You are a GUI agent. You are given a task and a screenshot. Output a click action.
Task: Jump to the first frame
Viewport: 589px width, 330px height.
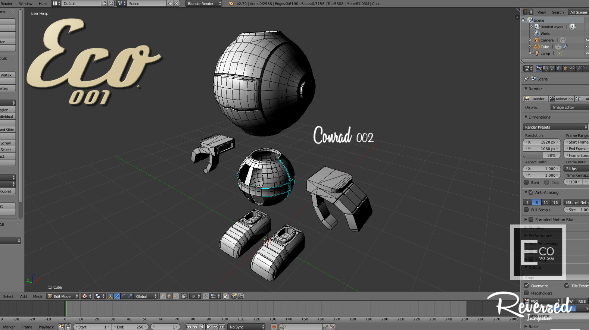[x=189, y=327]
